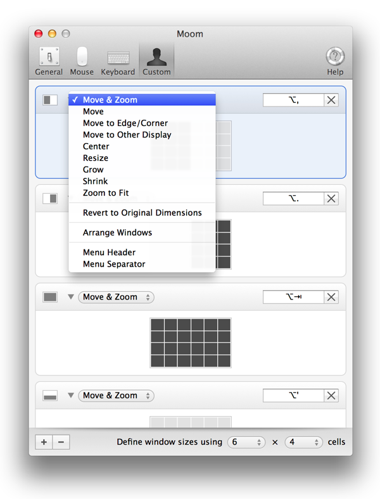Clear the ⌥, shortcut with X button
The height and width of the screenshot is (499, 380).
pyautogui.click(x=331, y=100)
